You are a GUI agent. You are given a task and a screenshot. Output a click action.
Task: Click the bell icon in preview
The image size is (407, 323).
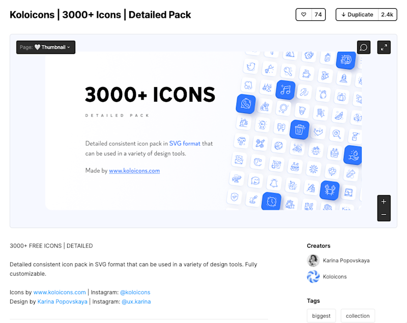point(274,183)
